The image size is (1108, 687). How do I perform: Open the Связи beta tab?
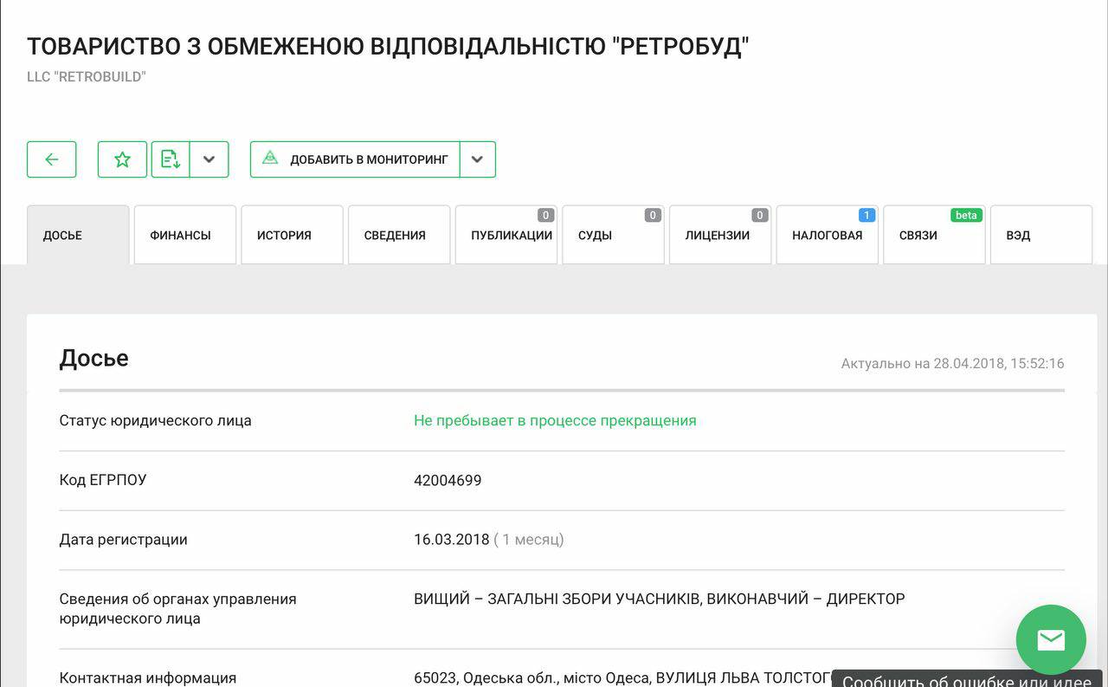[934, 235]
